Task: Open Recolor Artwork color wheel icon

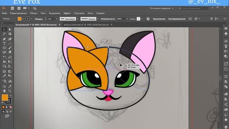Action: [148, 19]
